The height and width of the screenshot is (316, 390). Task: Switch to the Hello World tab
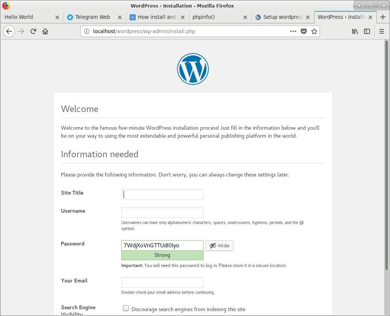point(32,17)
